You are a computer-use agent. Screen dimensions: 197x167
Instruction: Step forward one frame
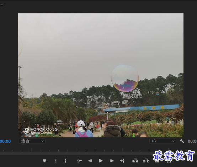pyautogui.click(x=112, y=161)
